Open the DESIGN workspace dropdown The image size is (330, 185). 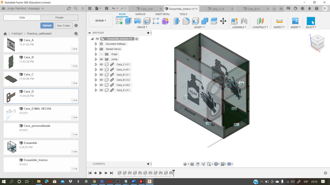click(100, 21)
